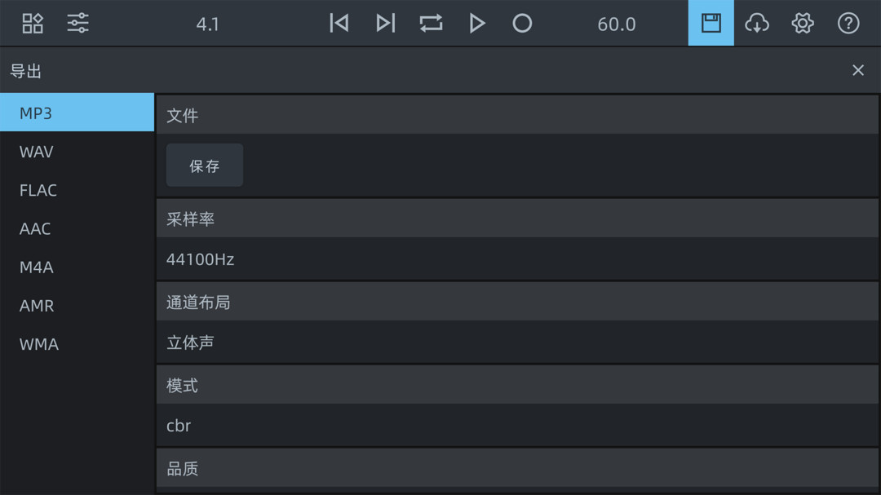The width and height of the screenshot is (881, 495).
Task: Toggle loop playback
Action: point(431,24)
